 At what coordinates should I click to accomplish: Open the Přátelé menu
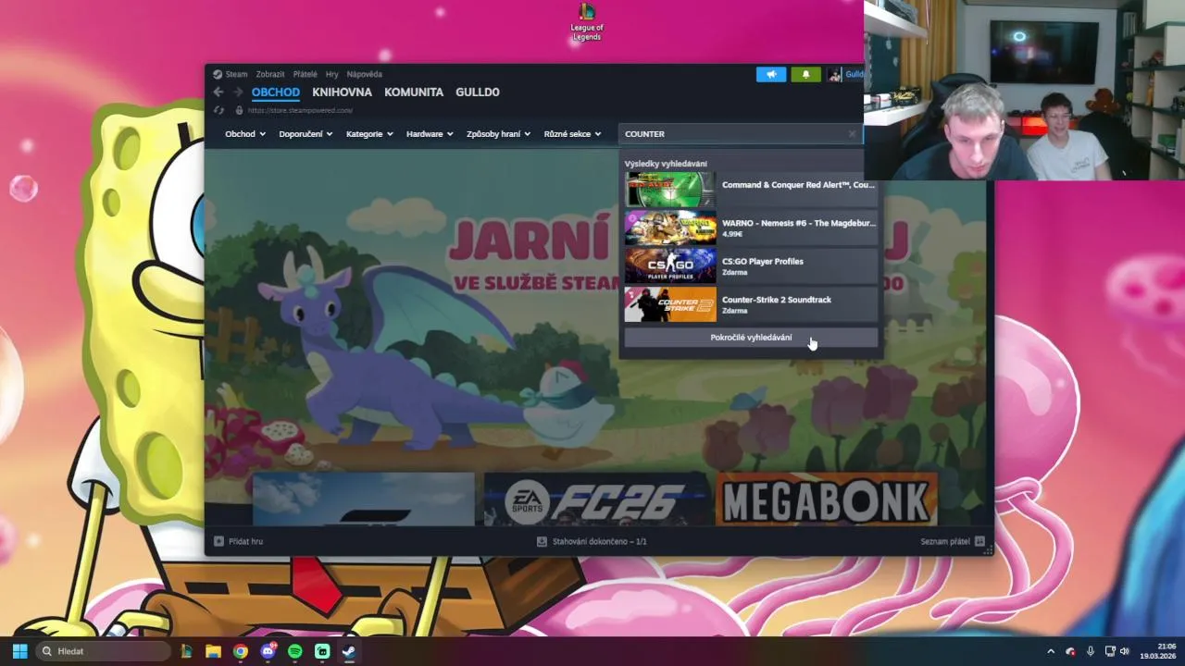pyautogui.click(x=305, y=74)
